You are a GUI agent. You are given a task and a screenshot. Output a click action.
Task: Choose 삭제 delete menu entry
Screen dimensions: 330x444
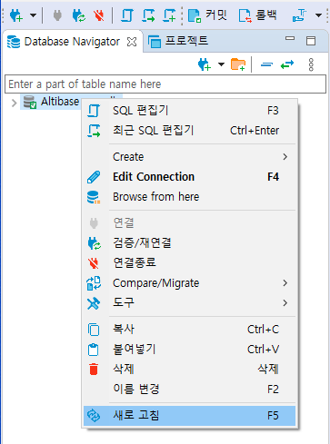[189, 370]
